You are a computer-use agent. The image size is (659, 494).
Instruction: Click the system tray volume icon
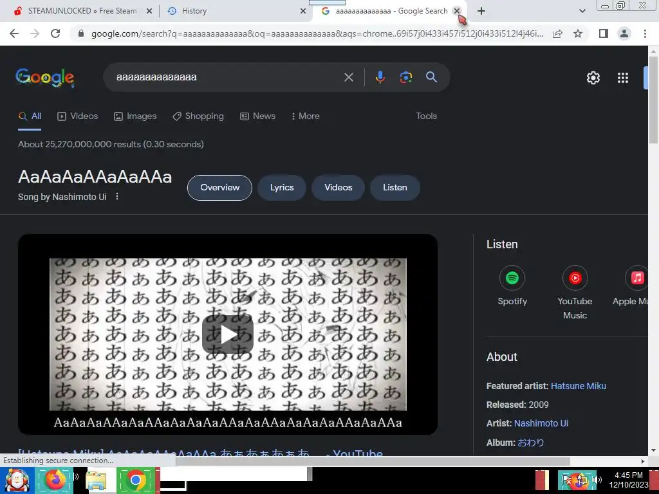pyautogui.click(x=596, y=480)
